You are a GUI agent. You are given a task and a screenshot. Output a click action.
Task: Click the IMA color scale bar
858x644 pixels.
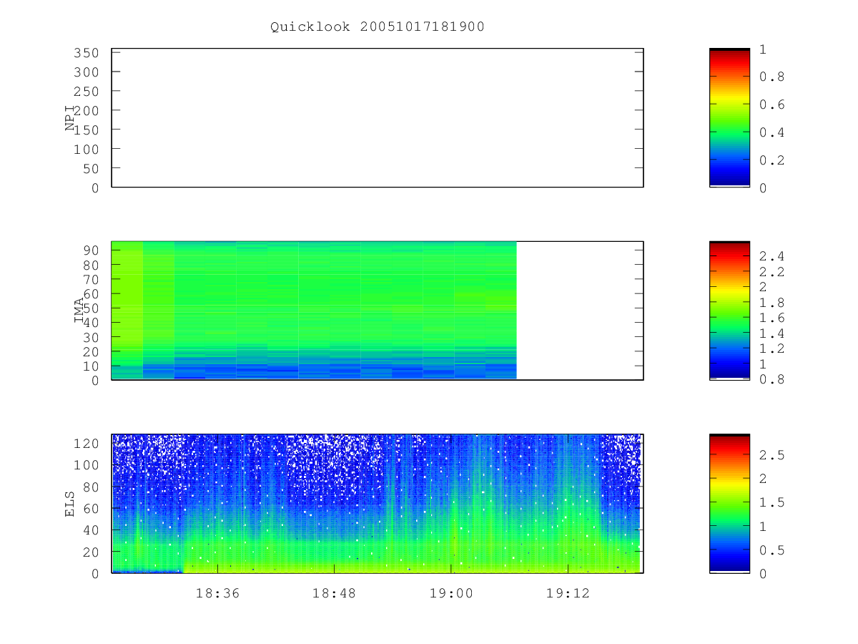point(729,310)
